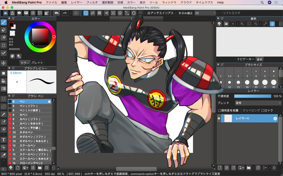Screen dimensions: 283x176
Task: Select the カラー tab in color panel
Action: (x=25, y=63)
